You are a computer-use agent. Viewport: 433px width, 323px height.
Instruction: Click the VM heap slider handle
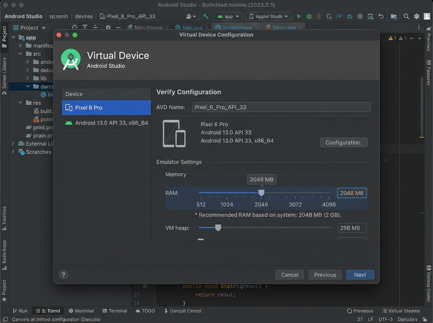(x=218, y=227)
